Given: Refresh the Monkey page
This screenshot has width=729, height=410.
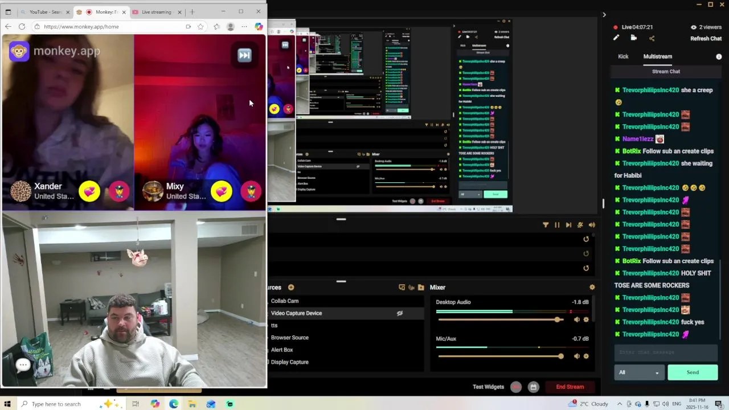Looking at the screenshot, I should coord(22,26).
